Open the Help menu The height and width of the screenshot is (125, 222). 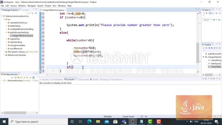69,6
